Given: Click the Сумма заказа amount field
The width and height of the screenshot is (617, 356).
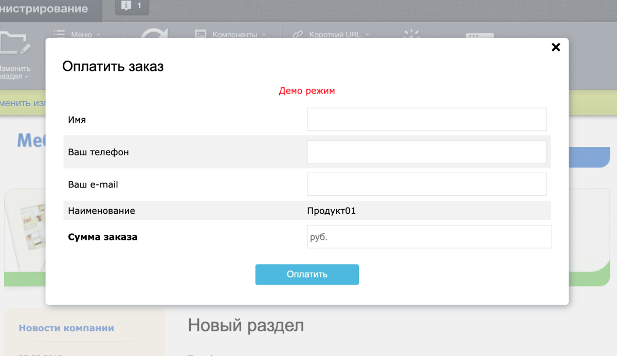Looking at the screenshot, I should click(429, 237).
